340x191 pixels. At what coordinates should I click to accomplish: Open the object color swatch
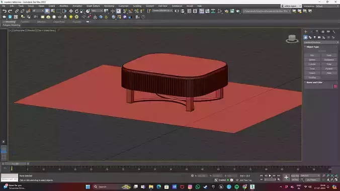click(x=335, y=86)
